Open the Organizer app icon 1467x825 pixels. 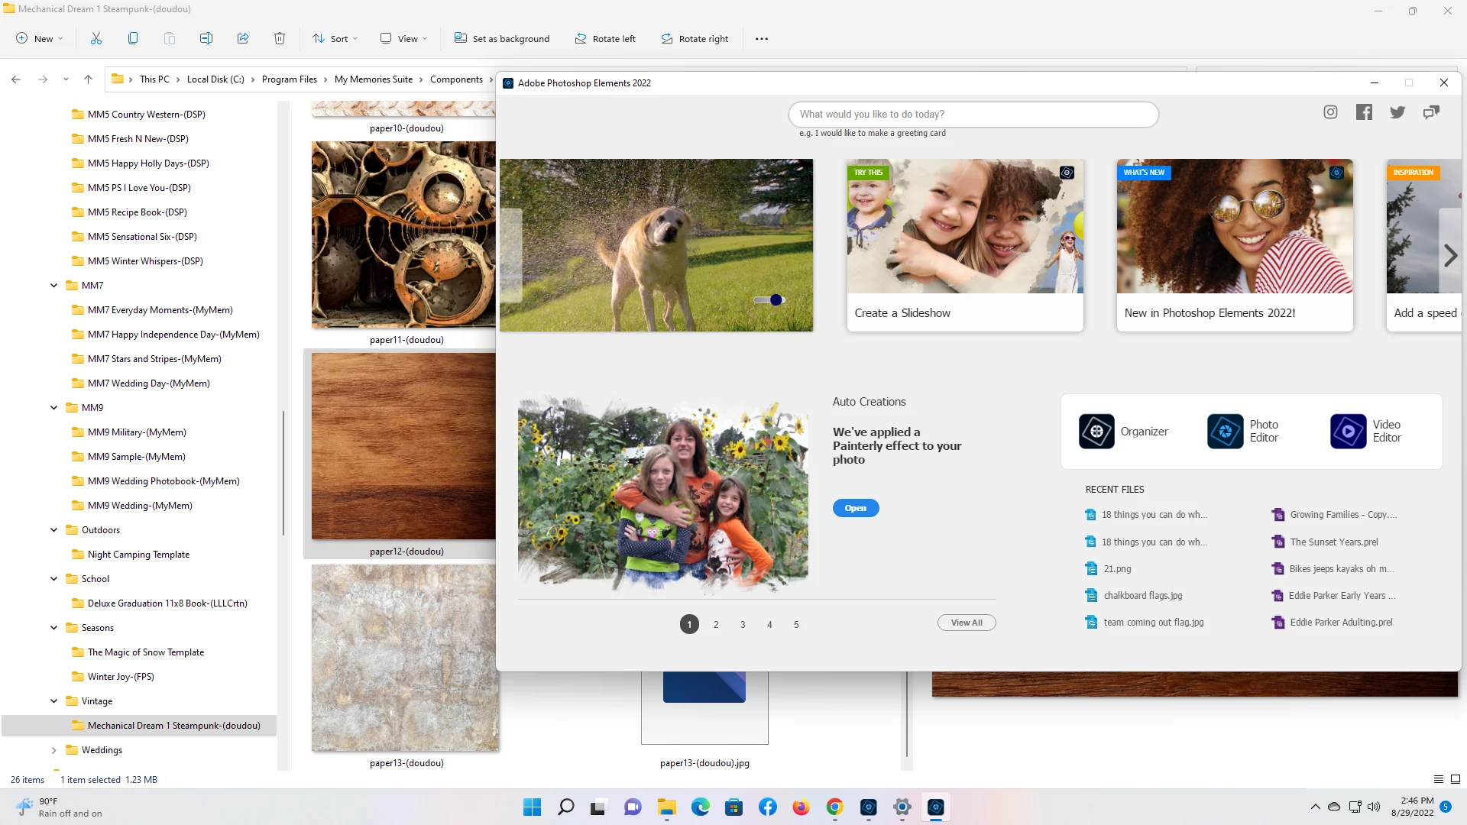pyautogui.click(x=1096, y=432)
